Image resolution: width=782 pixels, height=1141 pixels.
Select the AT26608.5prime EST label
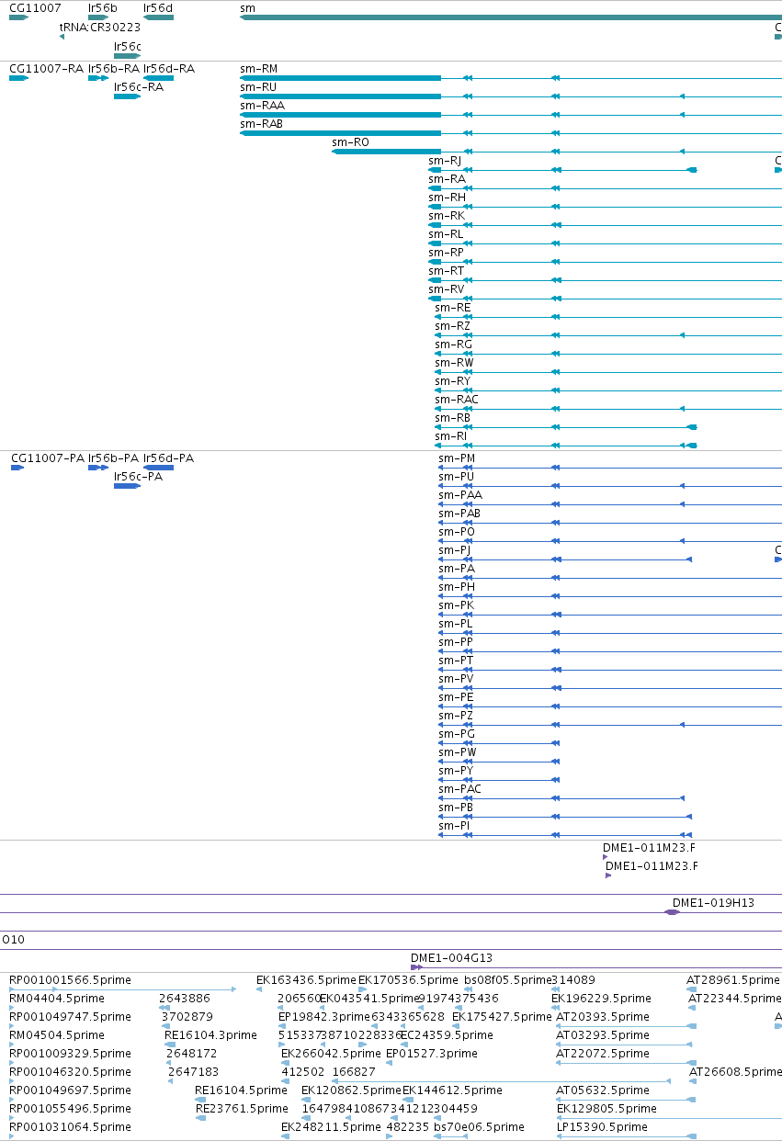(x=735, y=1072)
